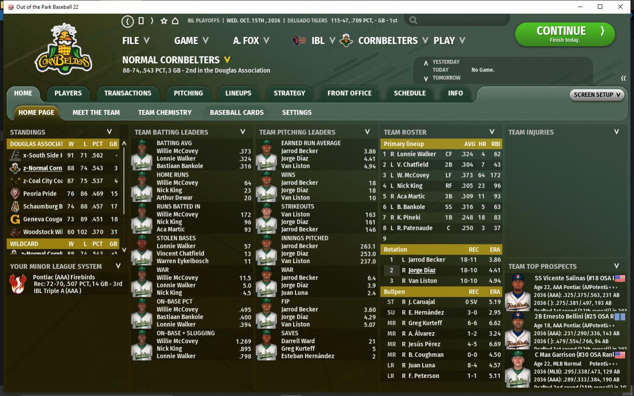Click the Saves leader player photo
The image size is (634, 396).
tap(267, 345)
